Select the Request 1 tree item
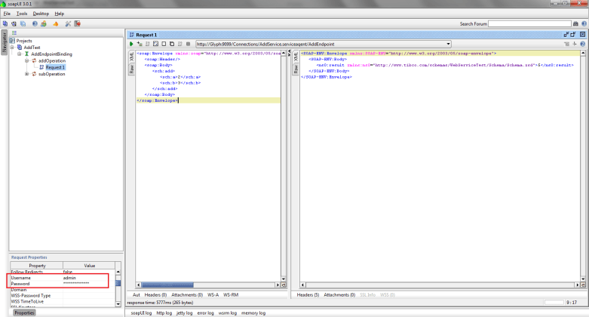 tap(55, 67)
